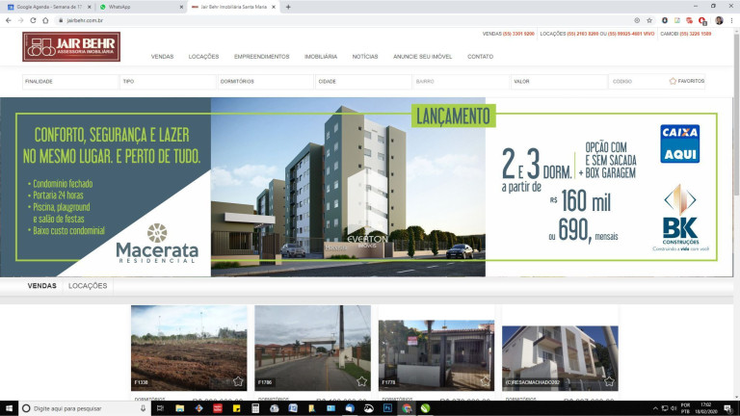Reload the current page
Screen dimensions: 740x416
point(33,20)
